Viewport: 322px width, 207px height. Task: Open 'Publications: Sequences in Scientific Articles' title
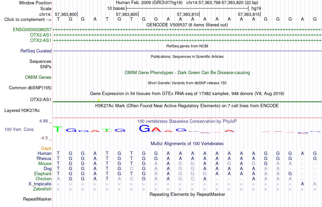[x=187, y=56]
